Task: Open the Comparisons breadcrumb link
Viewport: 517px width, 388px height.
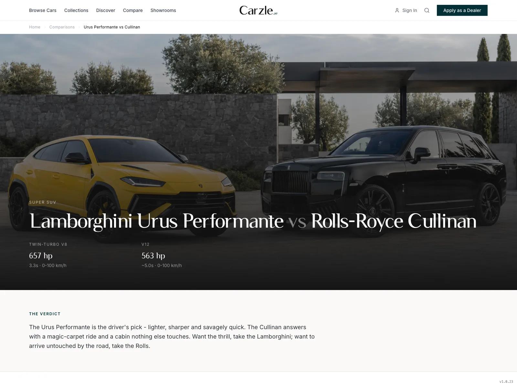Action: point(62,27)
